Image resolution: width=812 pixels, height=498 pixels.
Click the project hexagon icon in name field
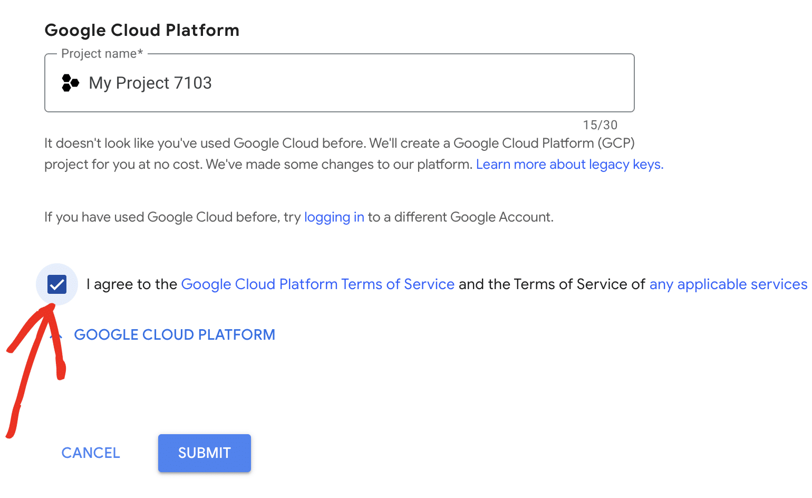point(70,83)
